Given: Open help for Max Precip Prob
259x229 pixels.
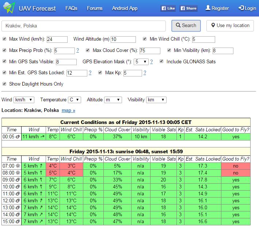Looking at the screenshot, I should pos(78,50).
